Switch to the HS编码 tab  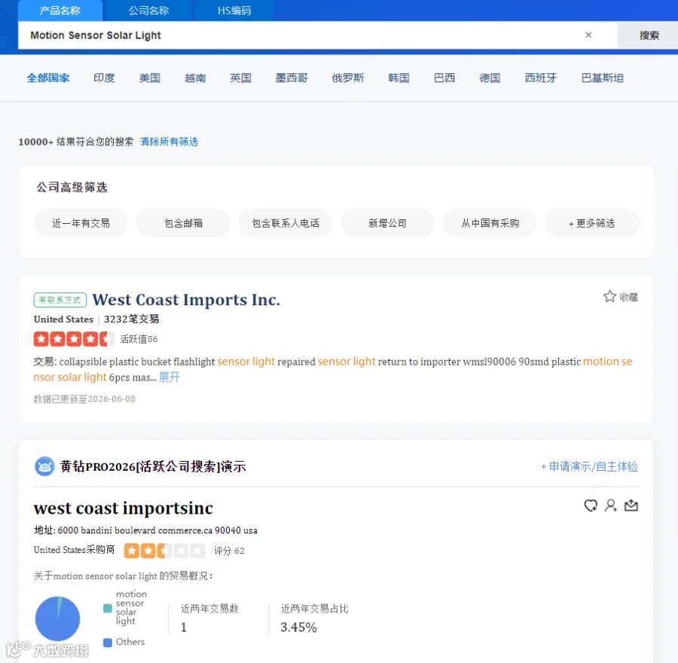(x=234, y=11)
